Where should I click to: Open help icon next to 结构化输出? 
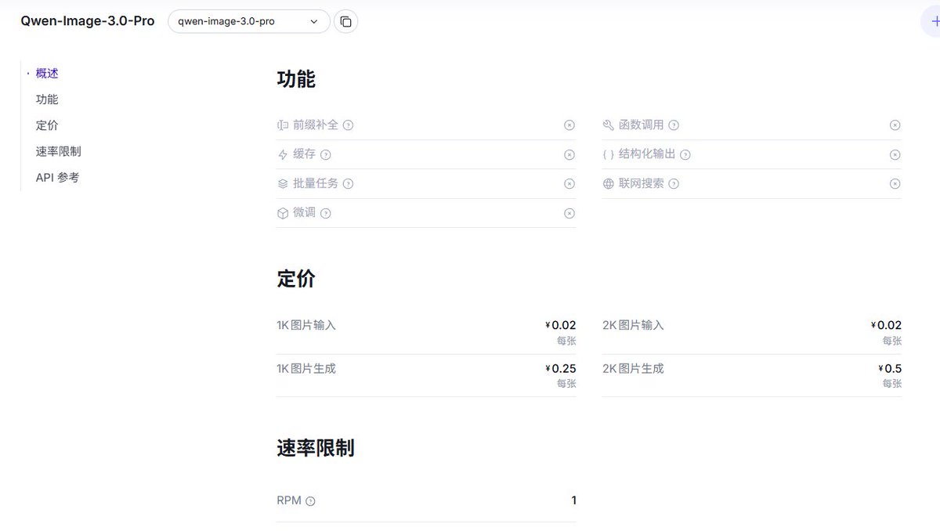point(685,155)
